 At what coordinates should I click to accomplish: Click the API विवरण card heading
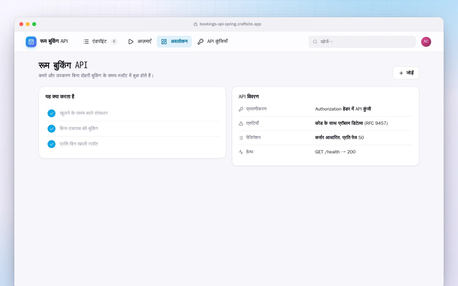click(249, 97)
